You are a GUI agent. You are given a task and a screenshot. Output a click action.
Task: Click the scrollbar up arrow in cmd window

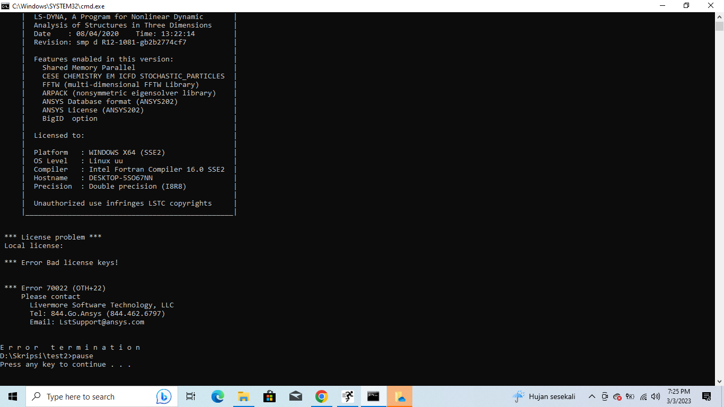[719, 17]
